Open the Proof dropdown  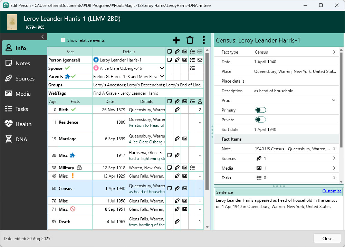[x=334, y=100]
